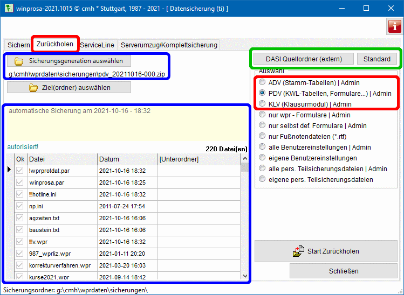Uncheck the Ok box for winprosa.par

(x=20, y=182)
